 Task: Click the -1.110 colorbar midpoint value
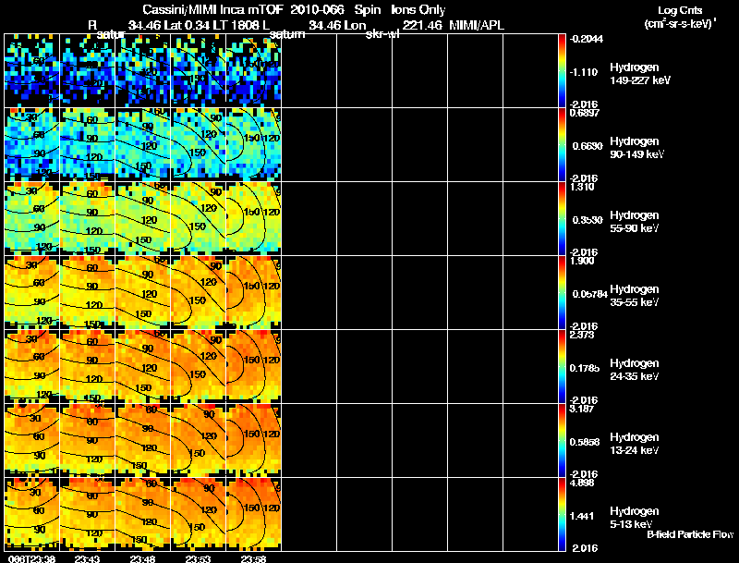[584, 72]
